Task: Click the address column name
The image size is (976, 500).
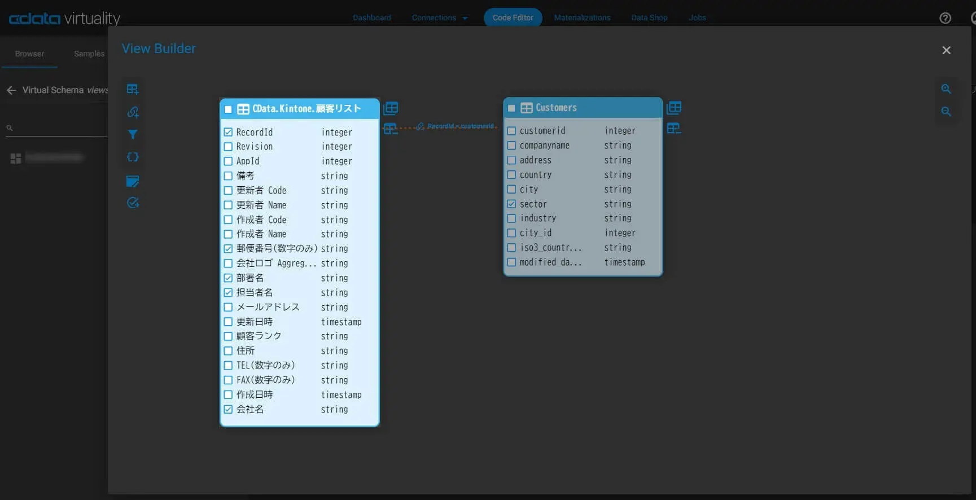Action: pyautogui.click(x=536, y=160)
